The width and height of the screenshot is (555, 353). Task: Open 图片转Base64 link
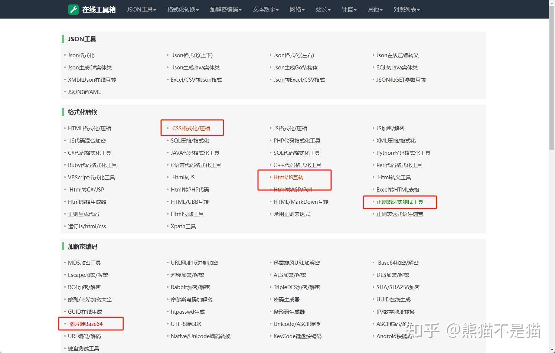click(x=86, y=324)
